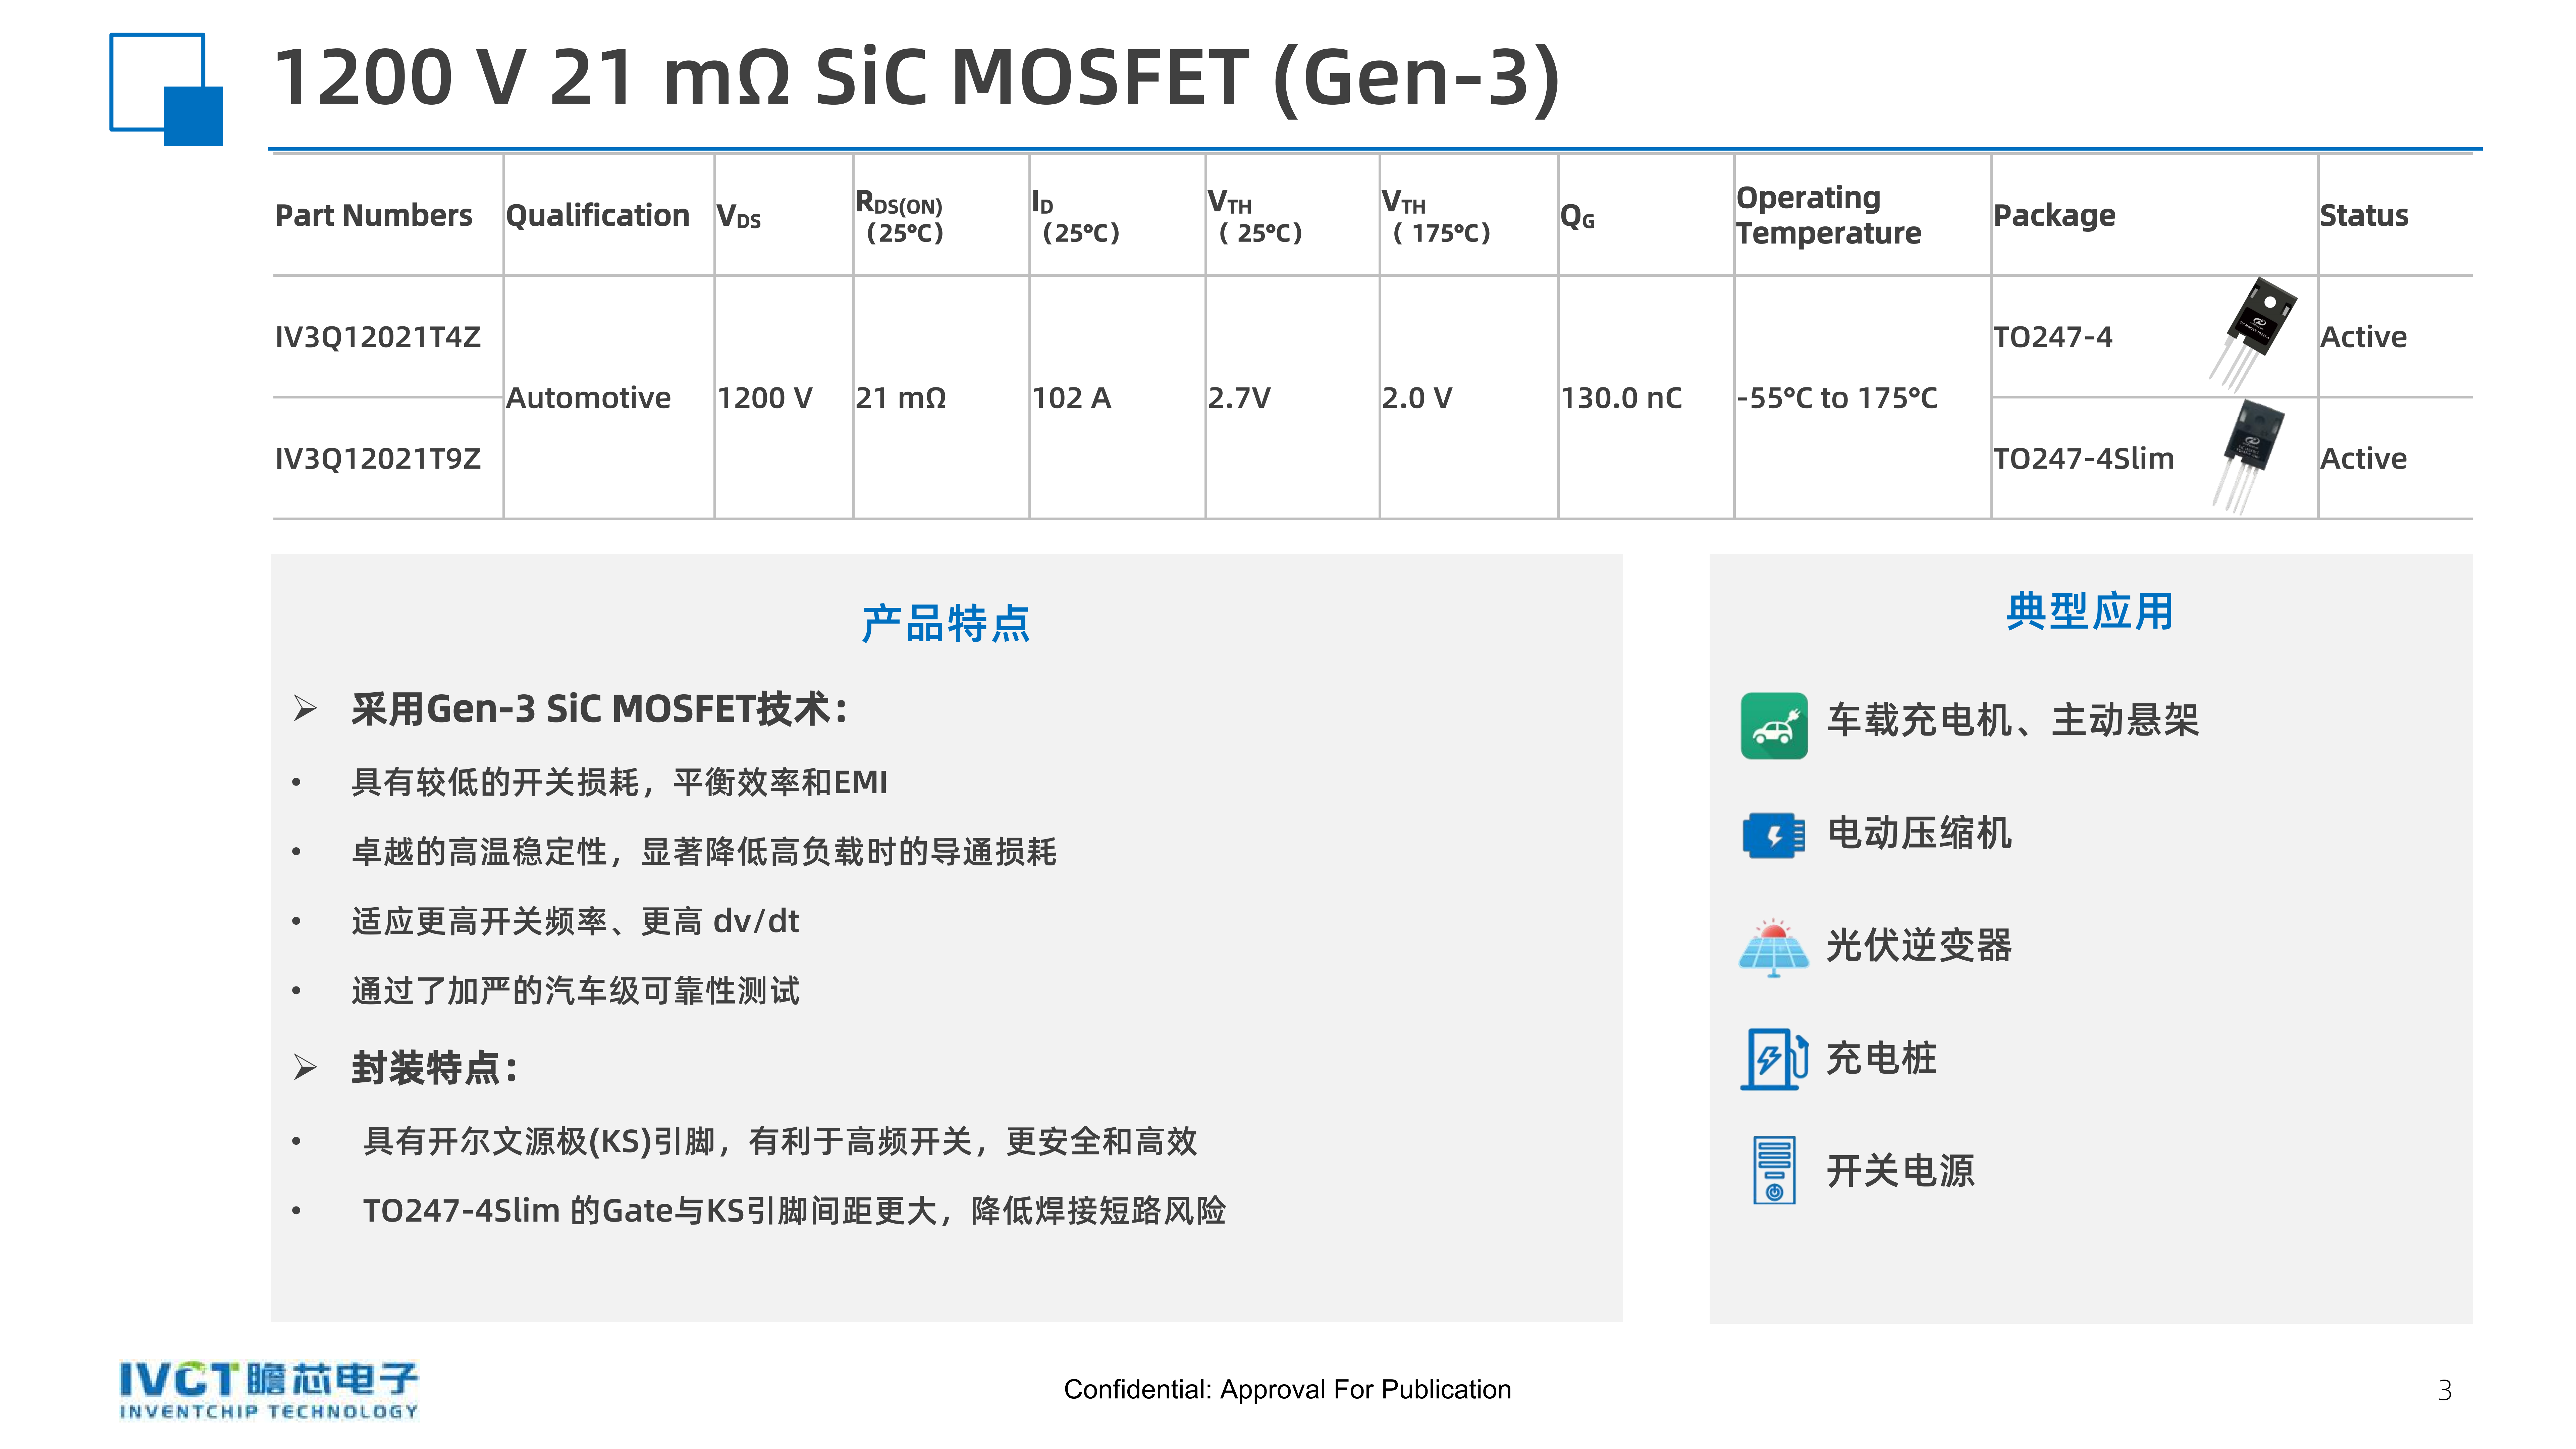Select the "21 mΩ" table cell

901,398
